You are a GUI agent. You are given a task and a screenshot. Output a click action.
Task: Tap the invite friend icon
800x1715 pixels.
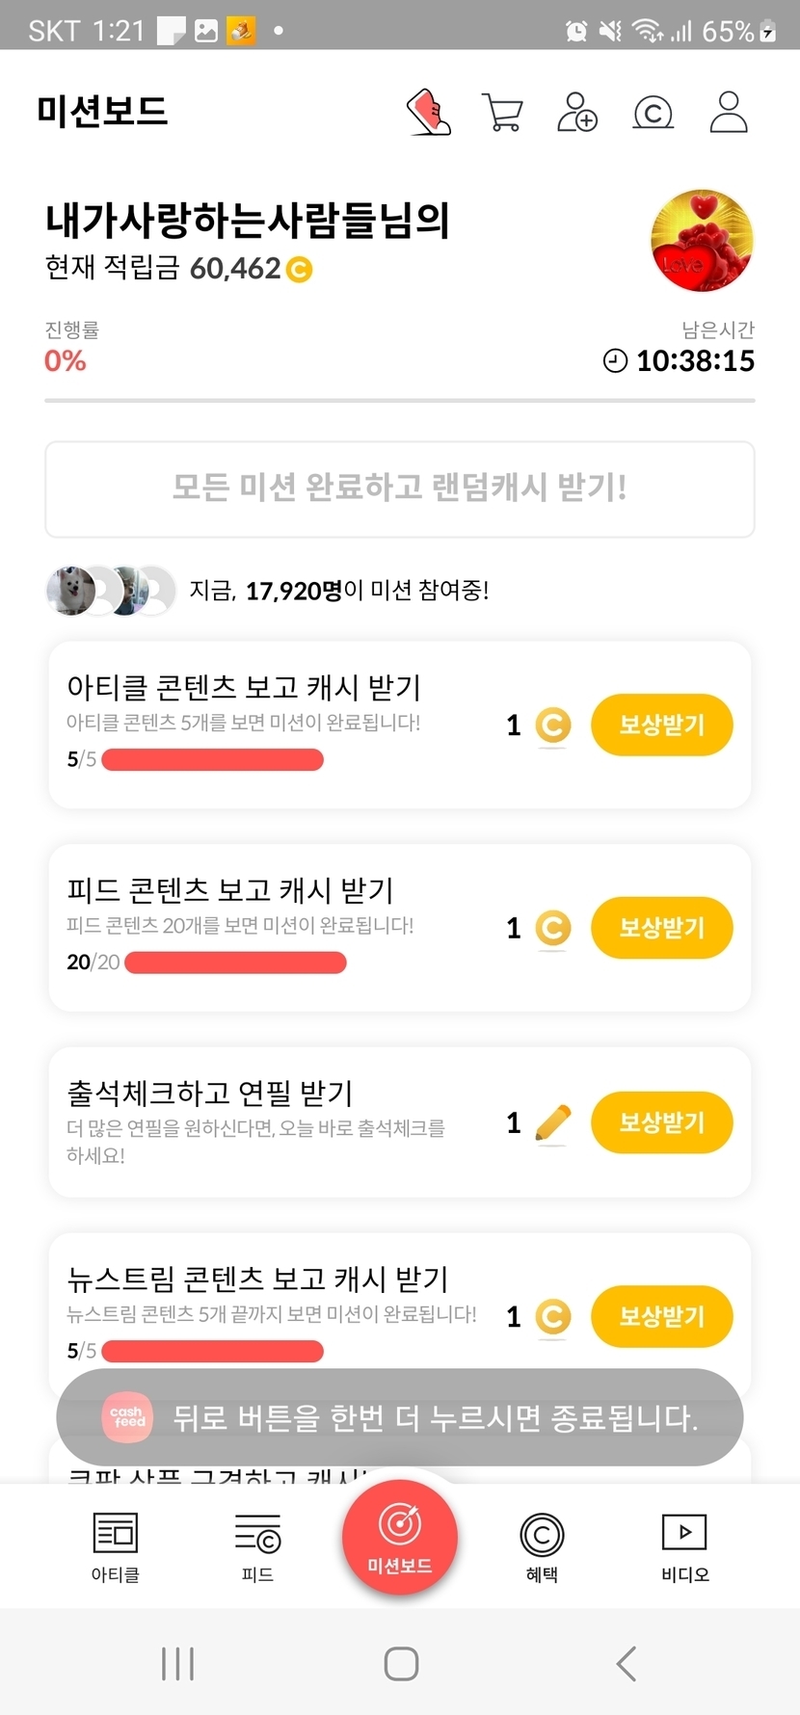577,113
